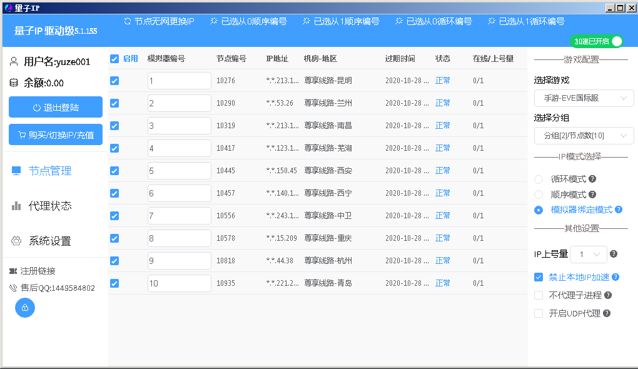This screenshot has width=638, height=369.
Task: Select the 代理状态 bar chart icon
Action: [17, 205]
